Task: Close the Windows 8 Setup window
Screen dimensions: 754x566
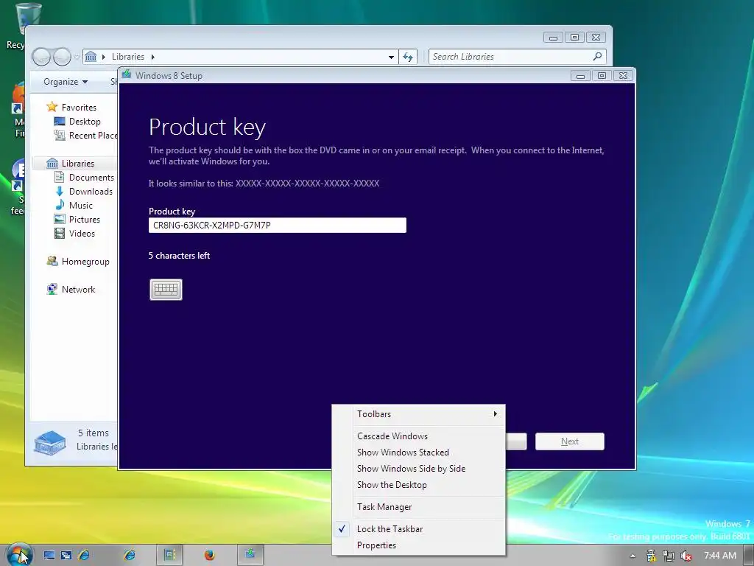Action: (623, 76)
